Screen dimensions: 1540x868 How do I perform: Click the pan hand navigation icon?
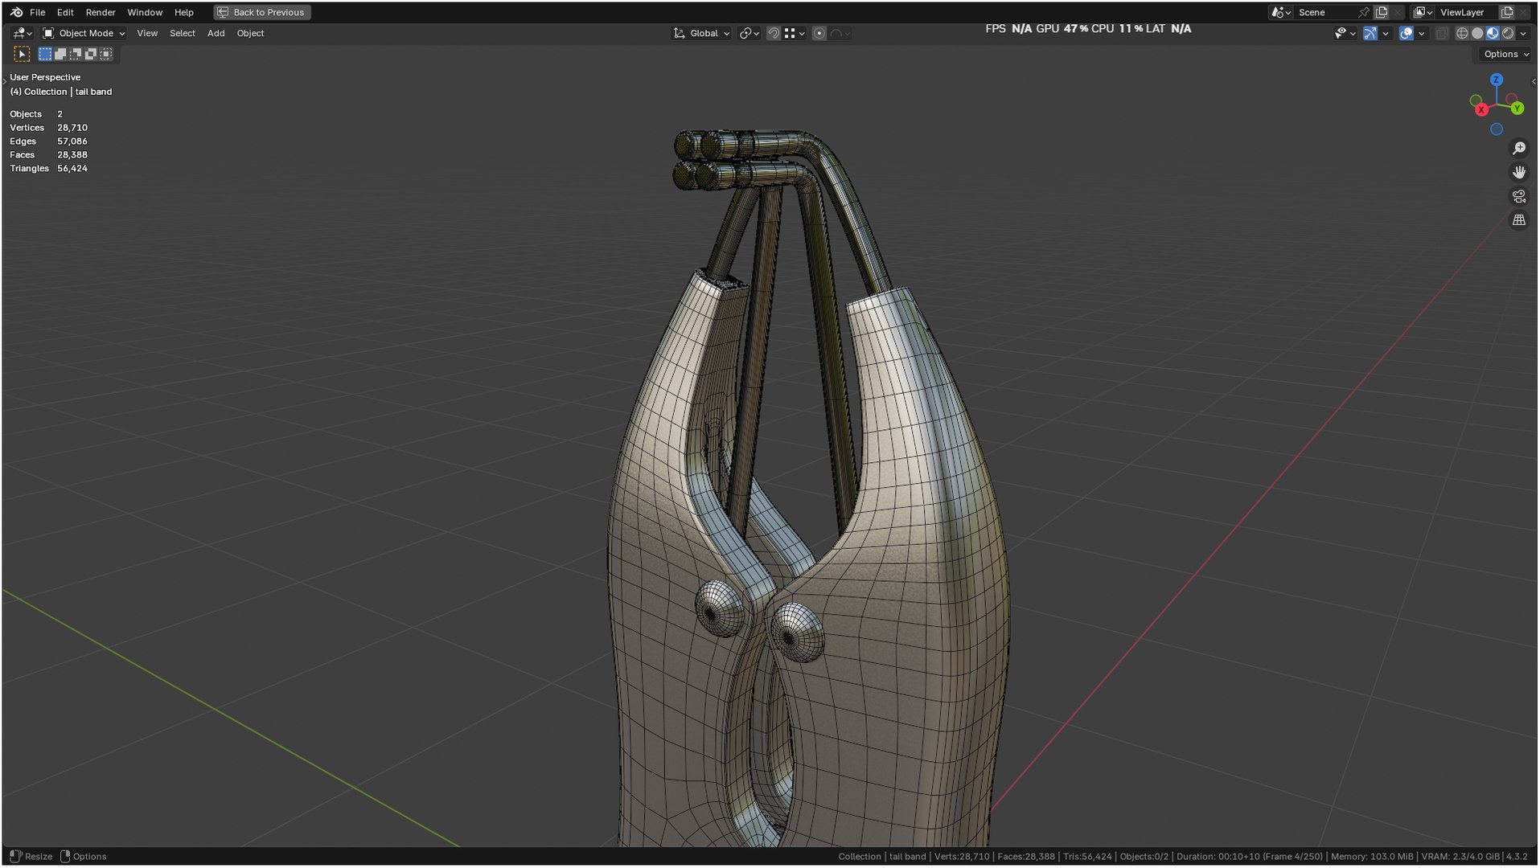pos(1519,172)
